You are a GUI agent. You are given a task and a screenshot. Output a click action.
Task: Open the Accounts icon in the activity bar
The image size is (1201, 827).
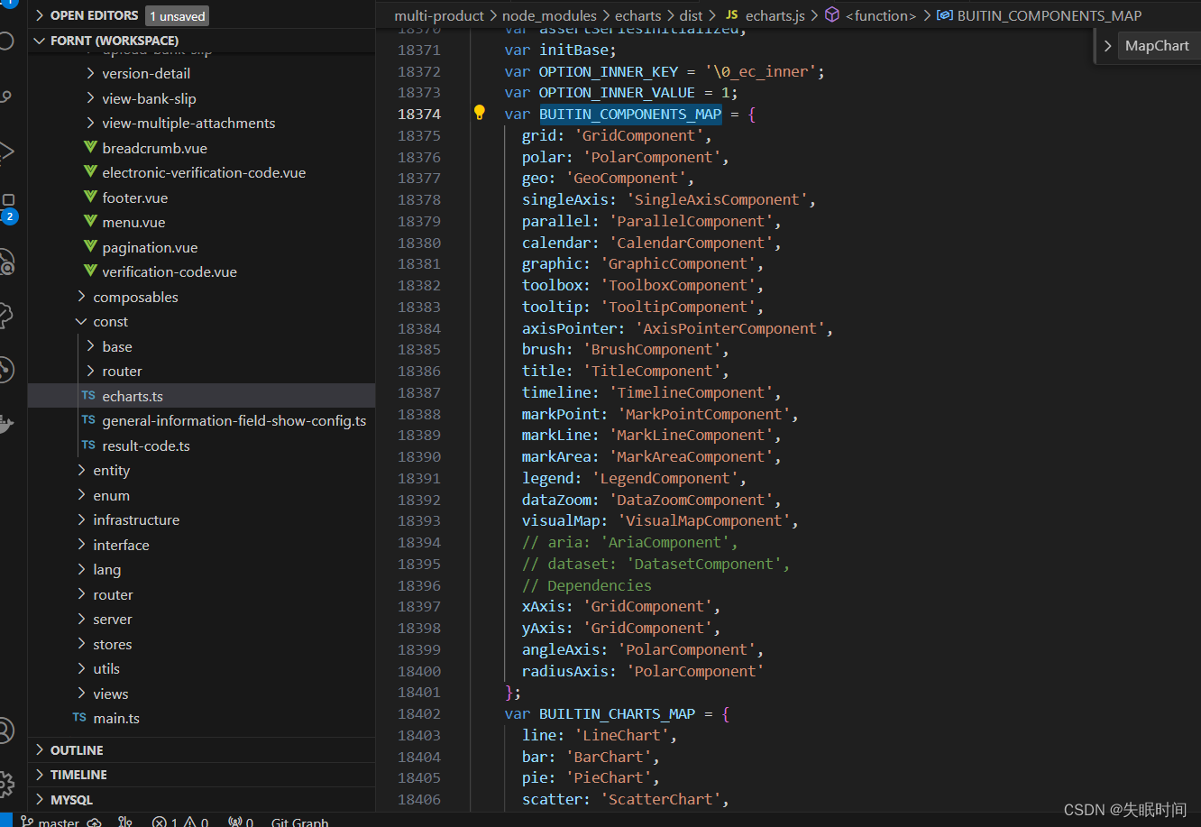point(5,730)
